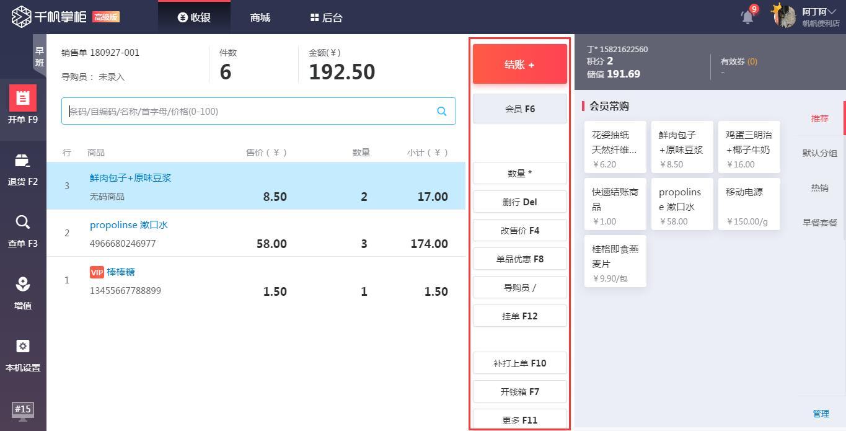Screen dimensions: 846x431
Task: Select the 鲜肉包子+原味豆浆 product tile
Action: click(x=682, y=147)
